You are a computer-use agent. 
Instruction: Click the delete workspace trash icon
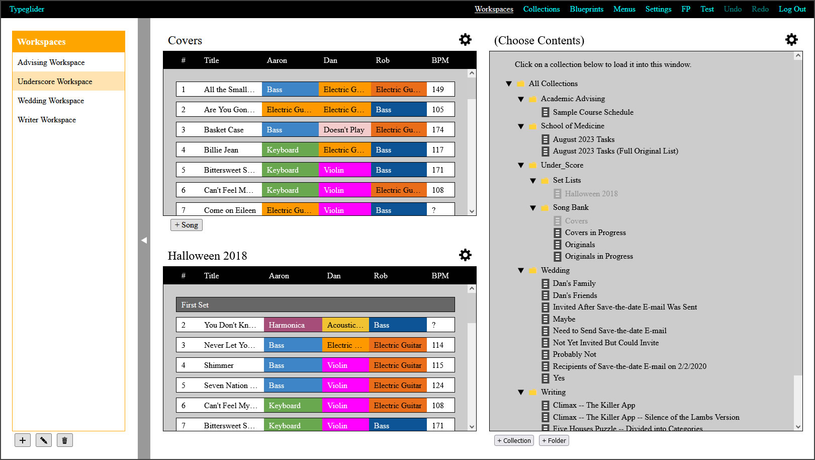tap(64, 440)
